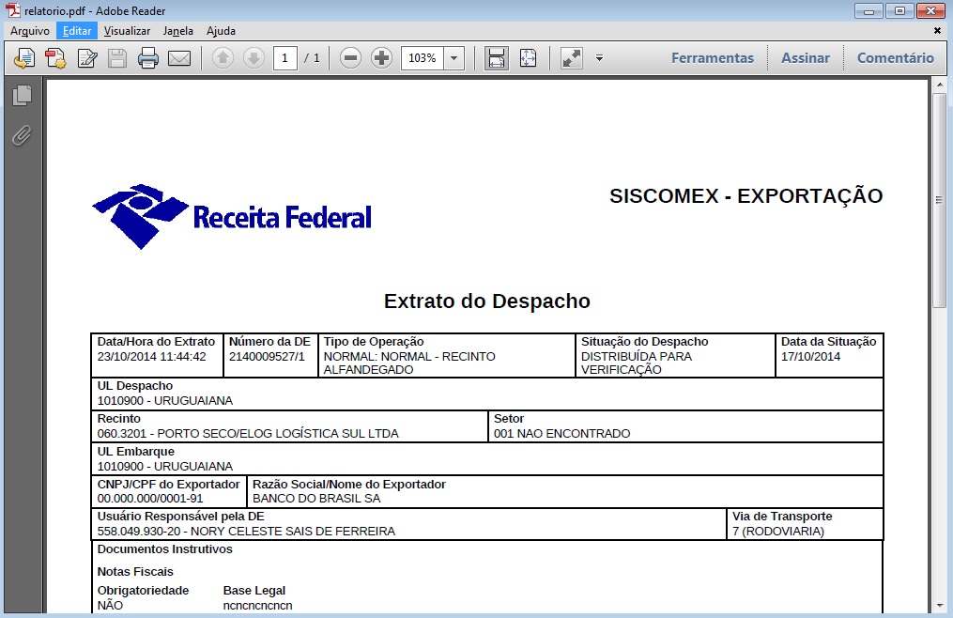
Task: Click the zoom in plus button
Action: (382, 58)
